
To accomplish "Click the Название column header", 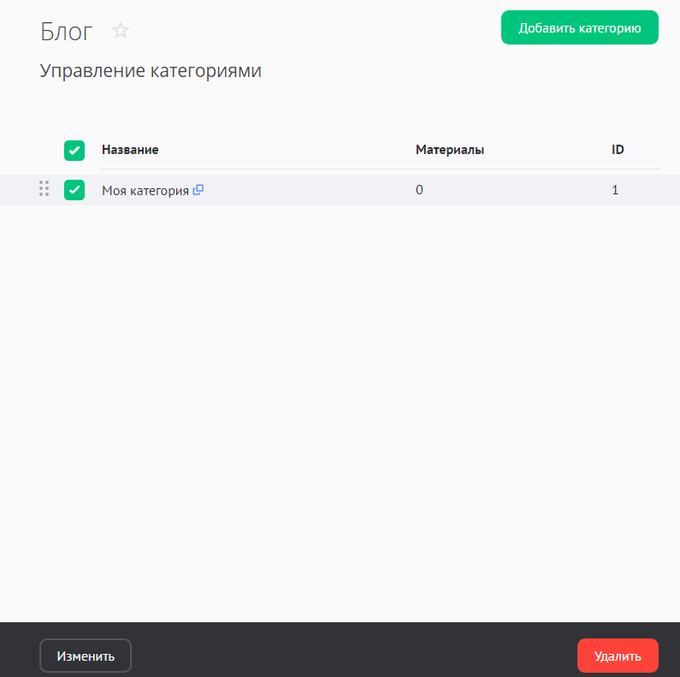I will coord(130,150).
